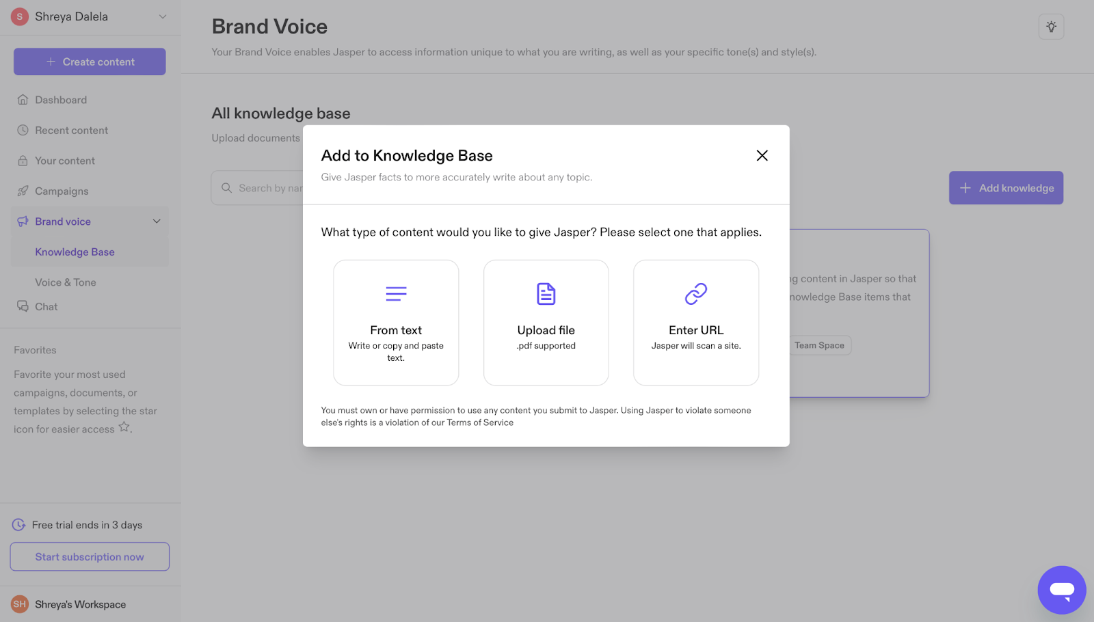Click the Create content button
Screen dimensions: 1094x622
tap(90, 62)
